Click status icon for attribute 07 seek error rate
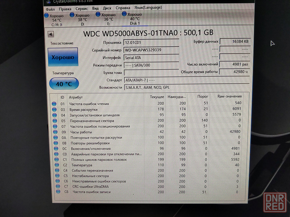Screen dimensions: 290x217 point(55,126)
